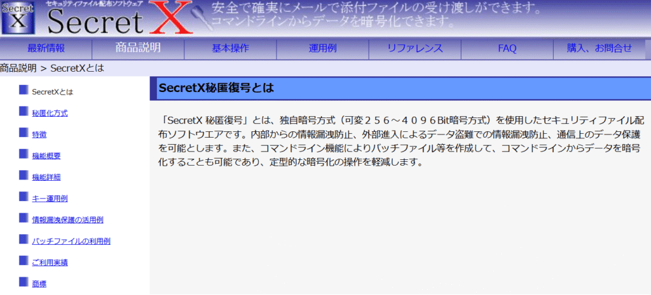Image resolution: width=651 pixels, height=295 pixels.
Task: Go to the 基本操作 menu tab
Action: (x=230, y=48)
